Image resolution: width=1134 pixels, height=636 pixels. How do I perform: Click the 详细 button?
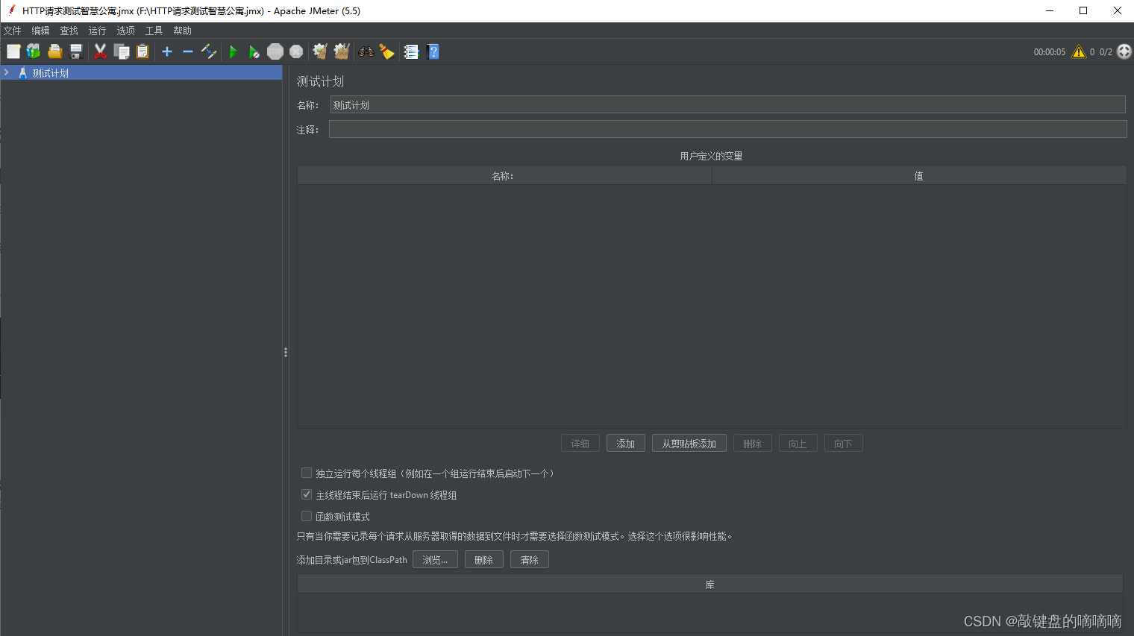[580, 444]
